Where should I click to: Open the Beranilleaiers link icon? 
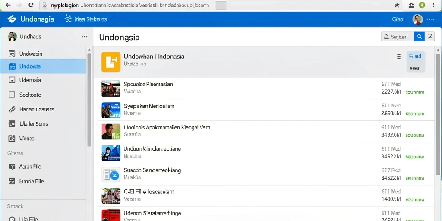12,109
